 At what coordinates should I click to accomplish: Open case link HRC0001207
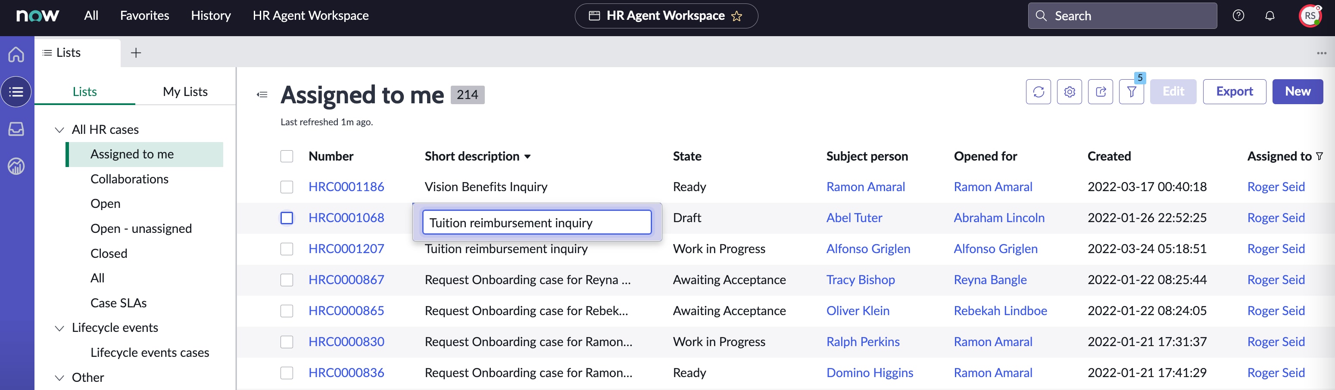[x=346, y=249]
